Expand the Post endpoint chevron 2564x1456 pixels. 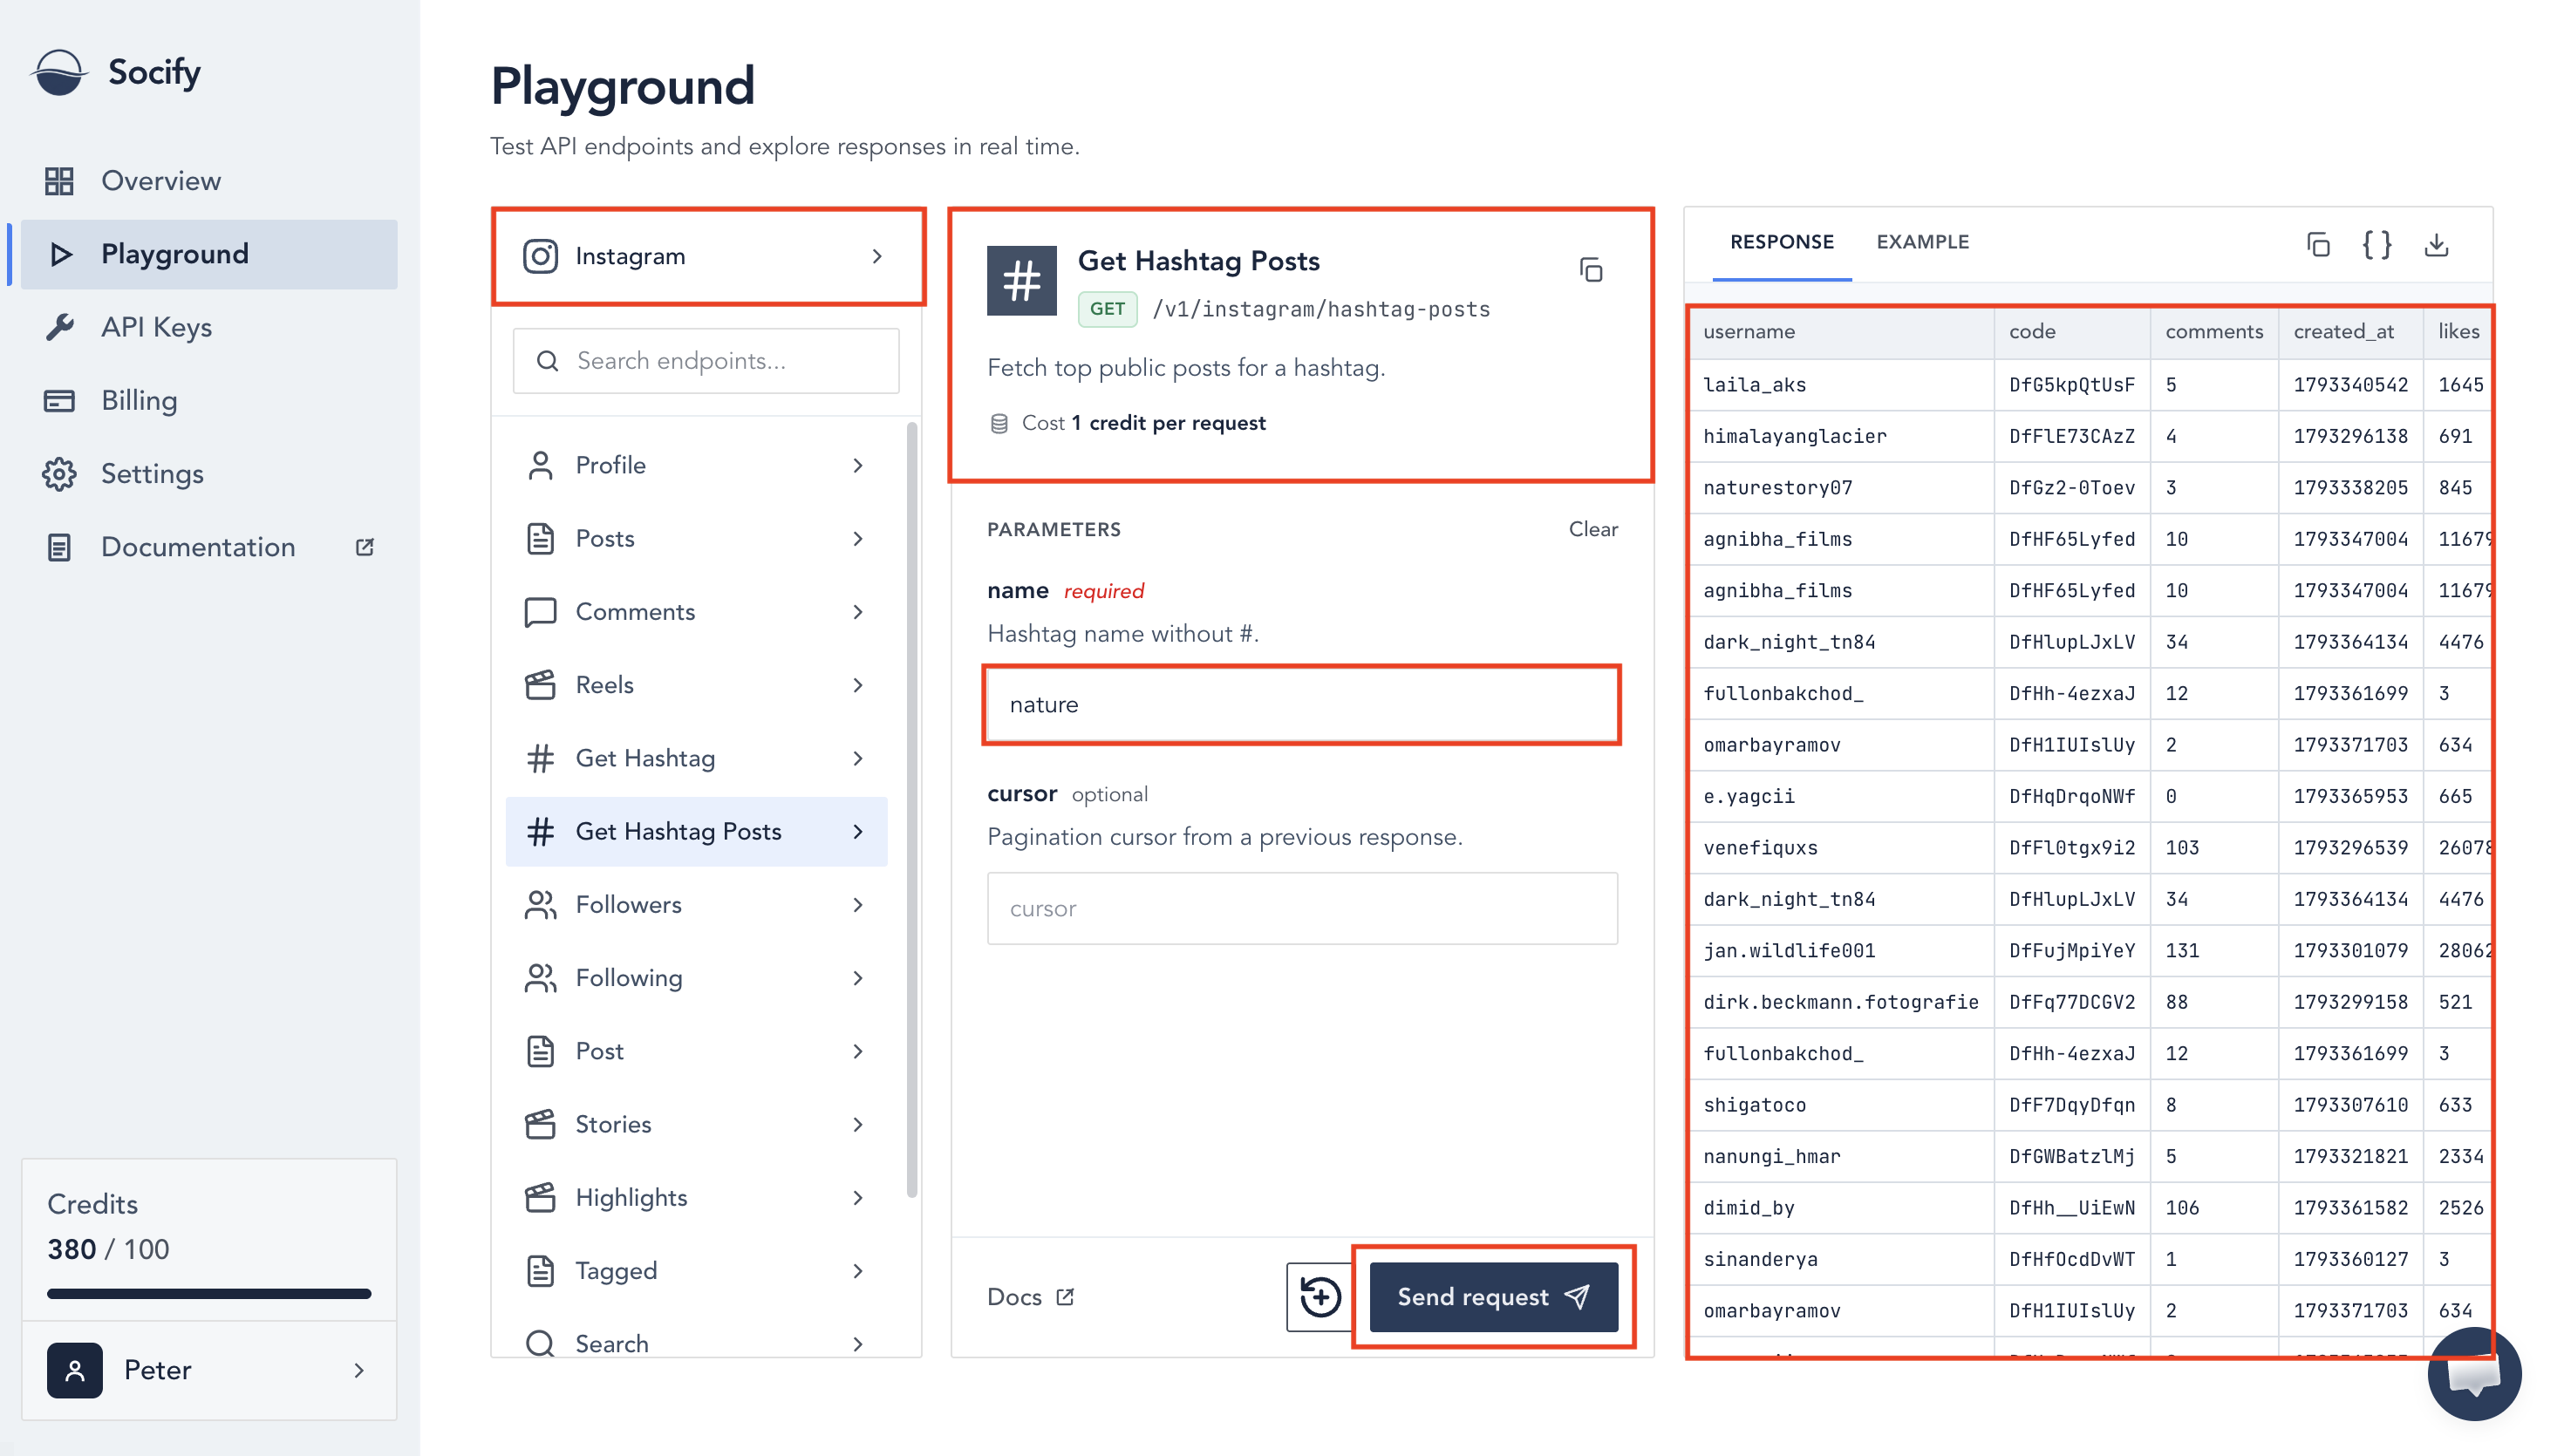tap(858, 1051)
